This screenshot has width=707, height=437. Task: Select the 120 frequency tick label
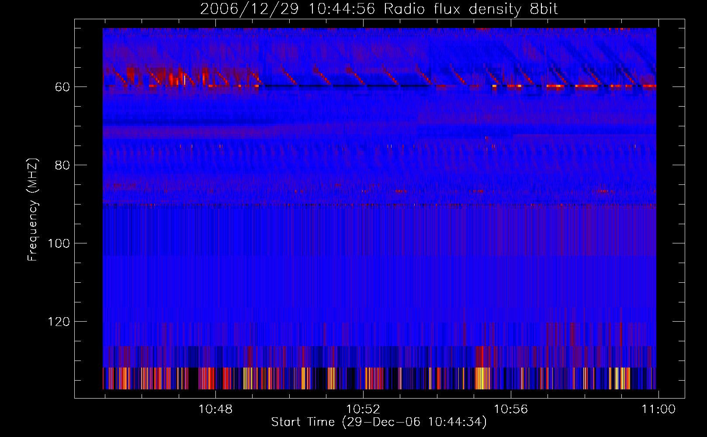pyautogui.click(x=59, y=322)
